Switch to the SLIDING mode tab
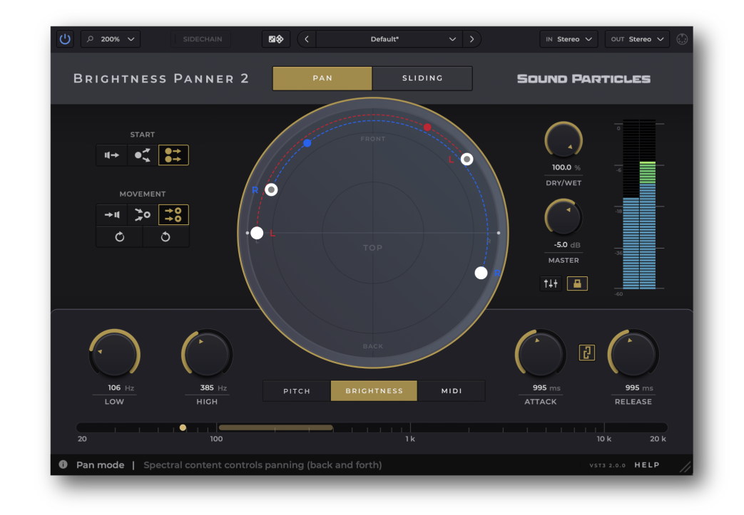Screen dimensions: 744x515 pos(422,78)
